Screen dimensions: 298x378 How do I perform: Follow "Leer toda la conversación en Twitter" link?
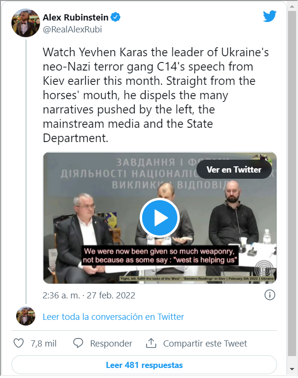click(113, 317)
